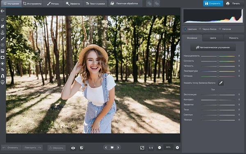Zoom out with the minus button
This screenshot has height=154, width=246.
(x=159, y=148)
